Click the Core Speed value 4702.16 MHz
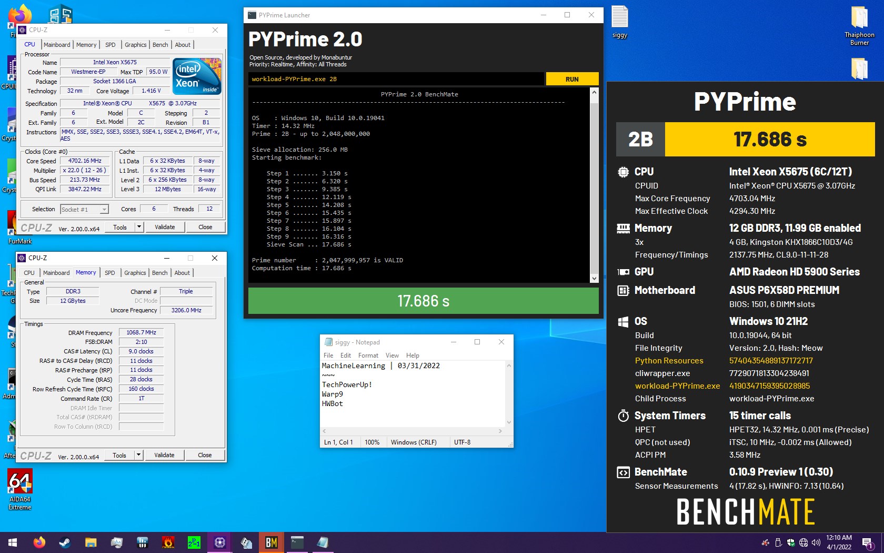This screenshot has width=884, height=553. point(85,161)
